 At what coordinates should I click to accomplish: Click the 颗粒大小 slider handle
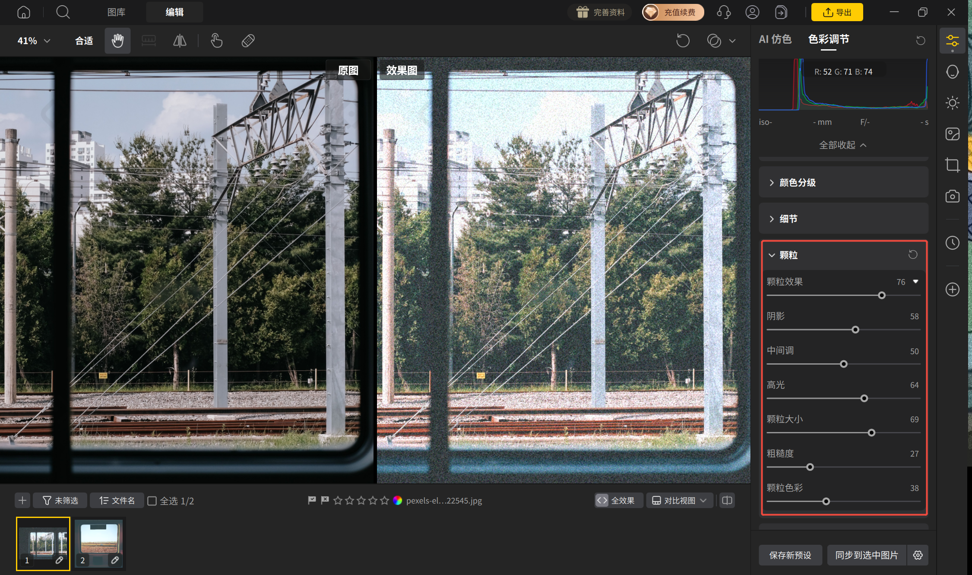[871, 432]
